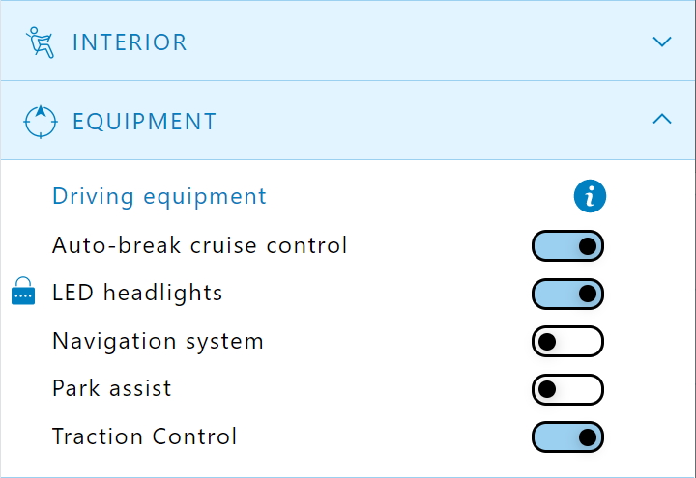696x478 pixels.
Task: Click the Auto-break cruise control label
Action: click(199, 245)
